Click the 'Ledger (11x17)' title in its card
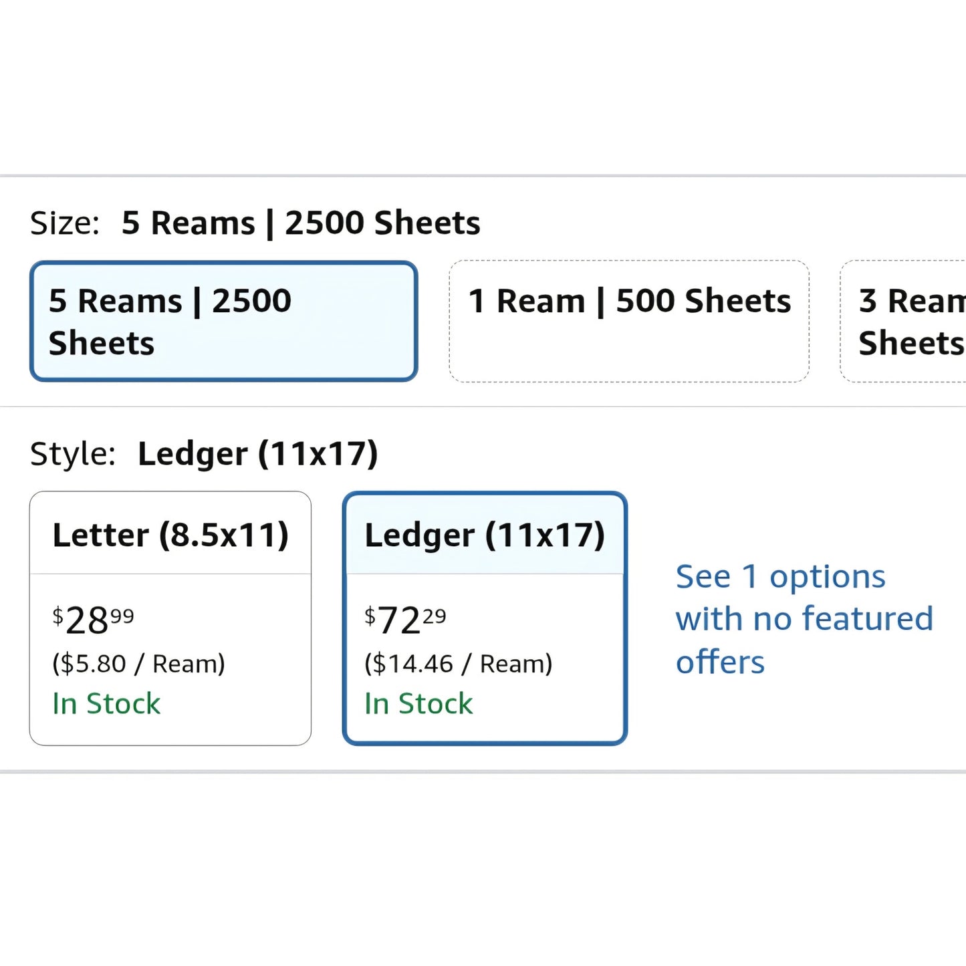966x966 pixels. 485,535
